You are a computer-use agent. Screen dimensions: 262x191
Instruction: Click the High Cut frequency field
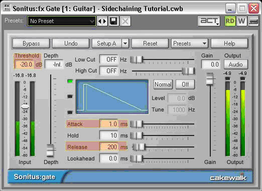(x=109, y=71)
